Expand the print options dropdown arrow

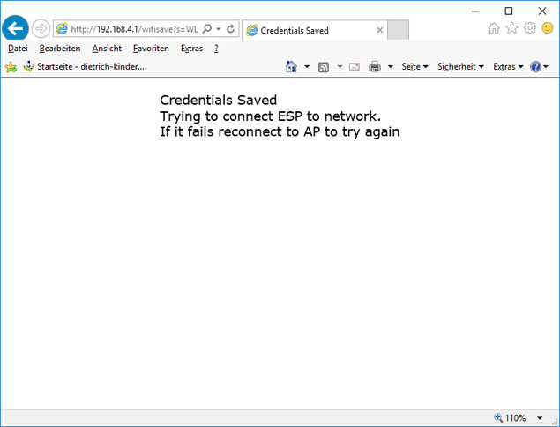point(391,66)
